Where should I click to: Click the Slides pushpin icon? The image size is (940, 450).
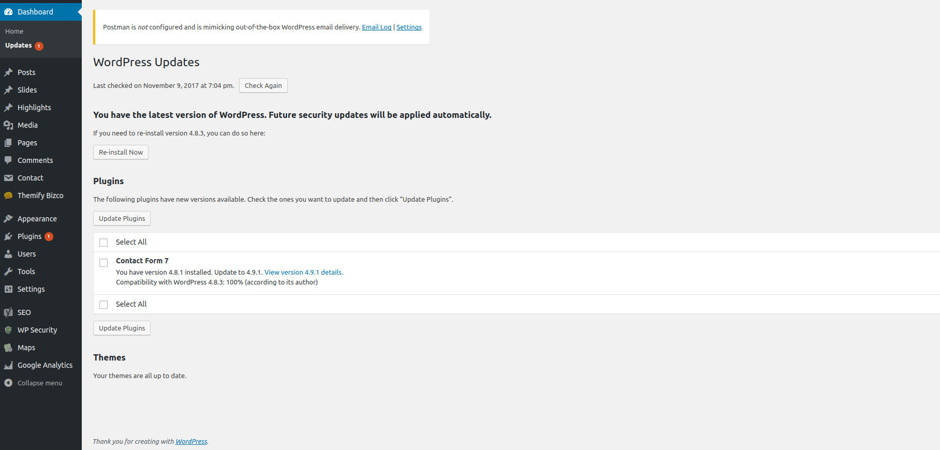pos(8,90)
